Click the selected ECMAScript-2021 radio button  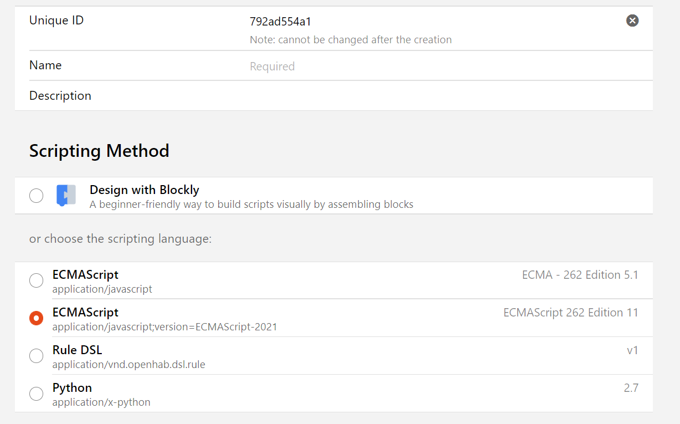(36, 318)
